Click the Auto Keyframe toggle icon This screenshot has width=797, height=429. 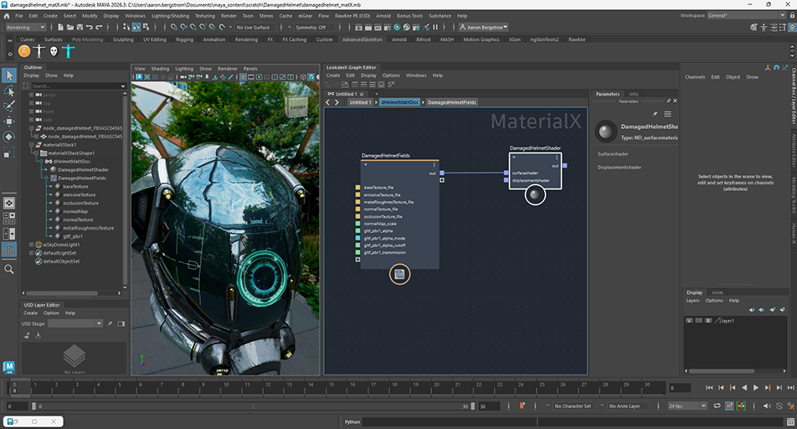click(779, 406)
